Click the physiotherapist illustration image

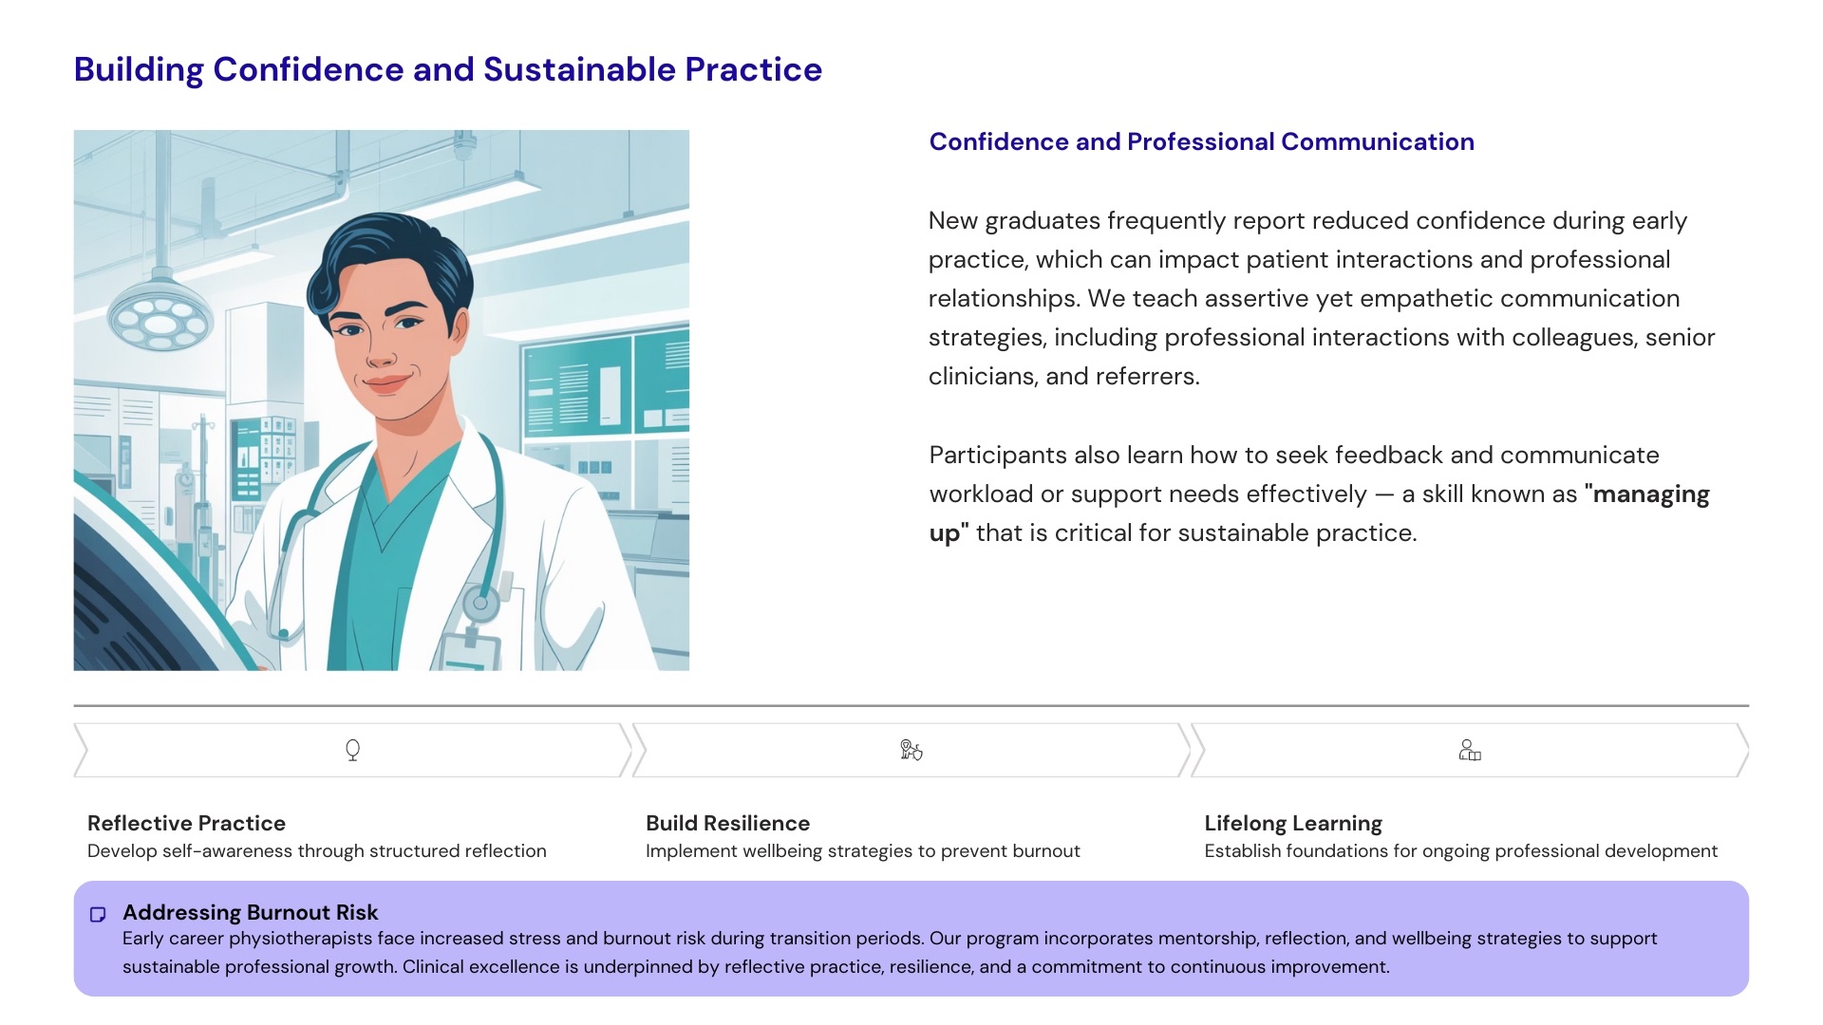tap(382, 401)
